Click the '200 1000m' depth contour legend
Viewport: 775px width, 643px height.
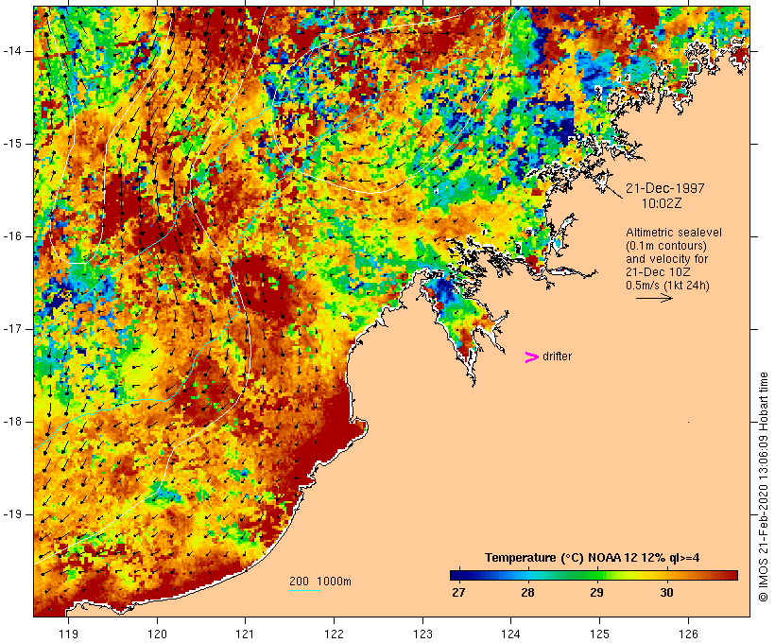click(x=320, y=582)
